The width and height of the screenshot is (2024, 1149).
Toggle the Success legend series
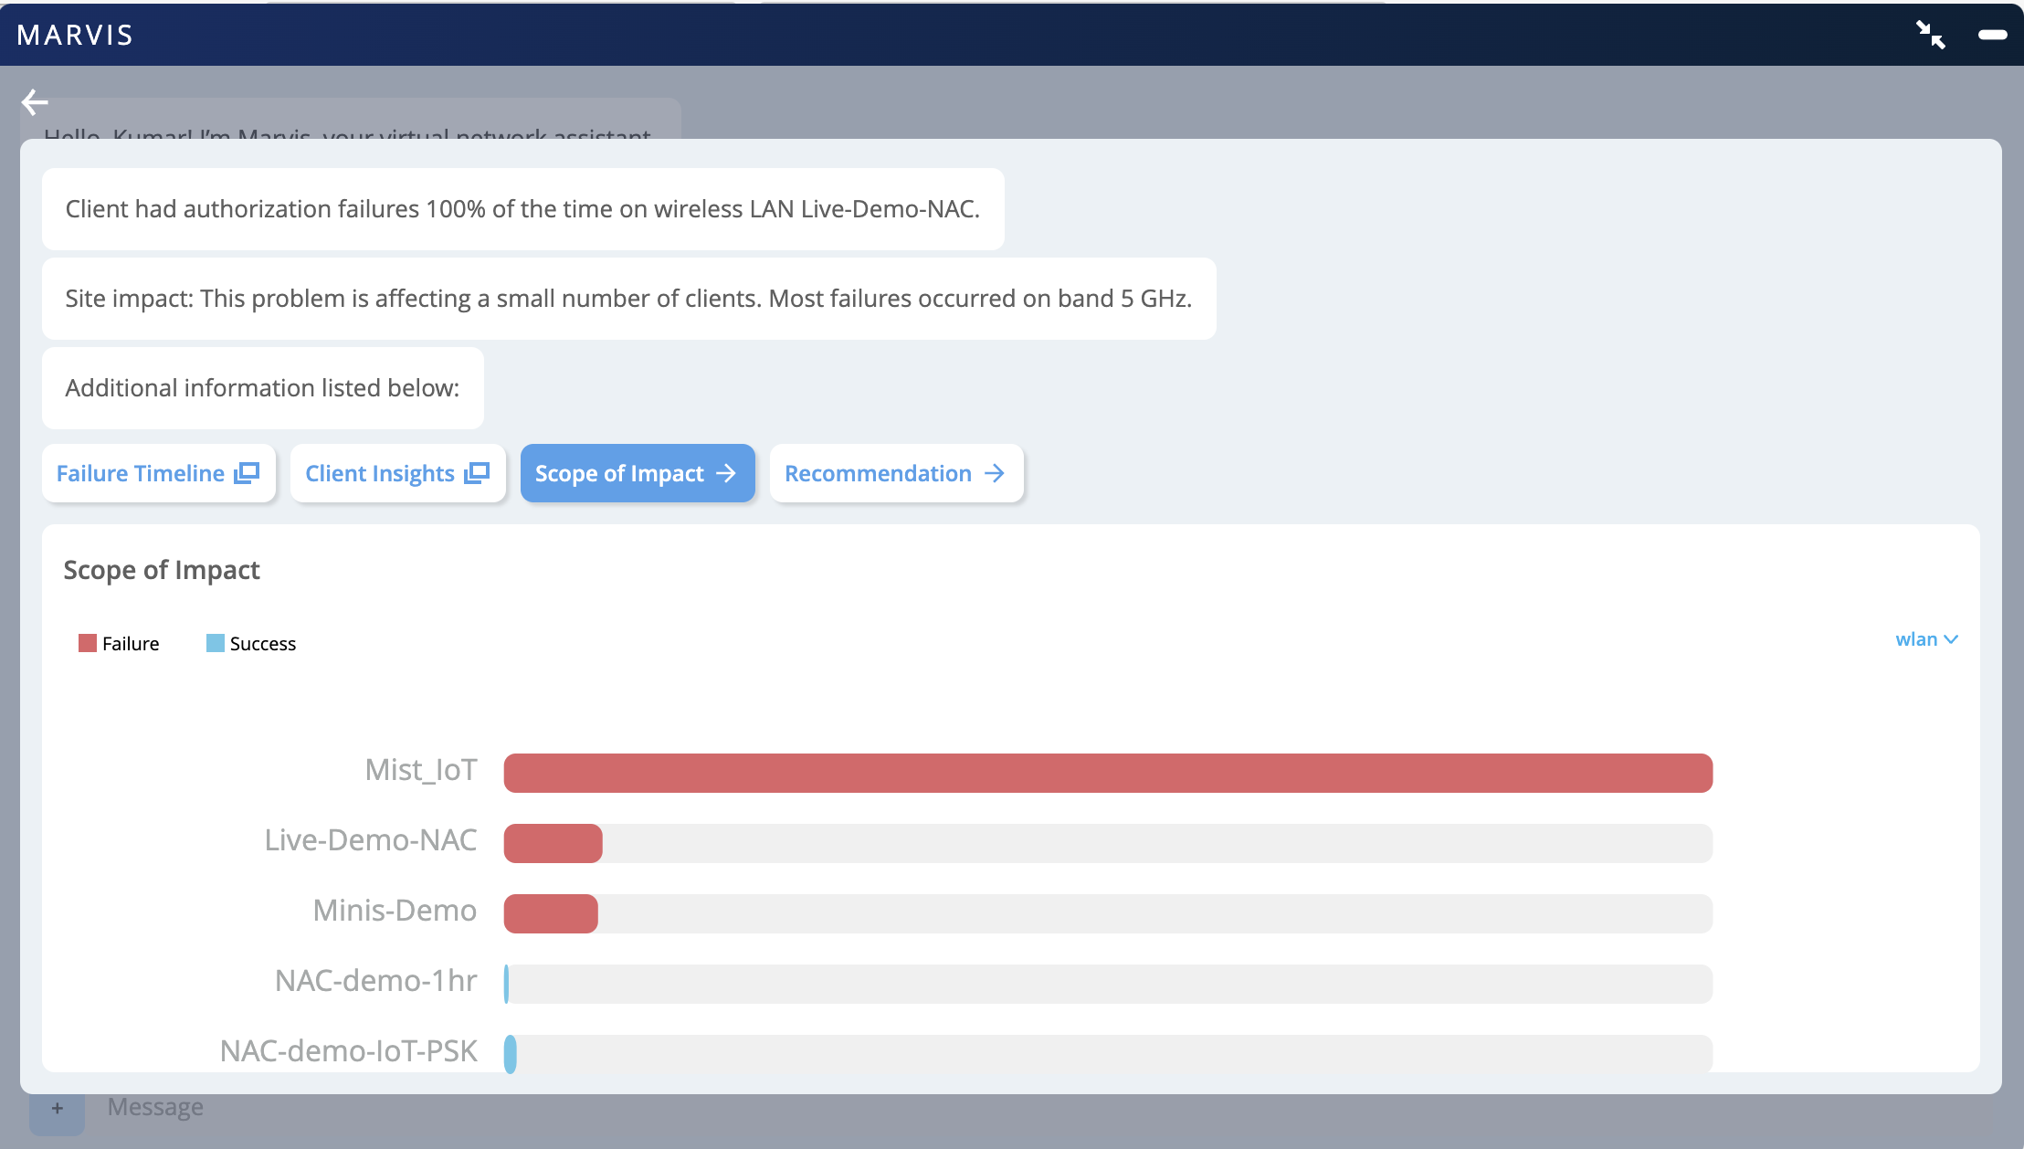coord(251,644)
